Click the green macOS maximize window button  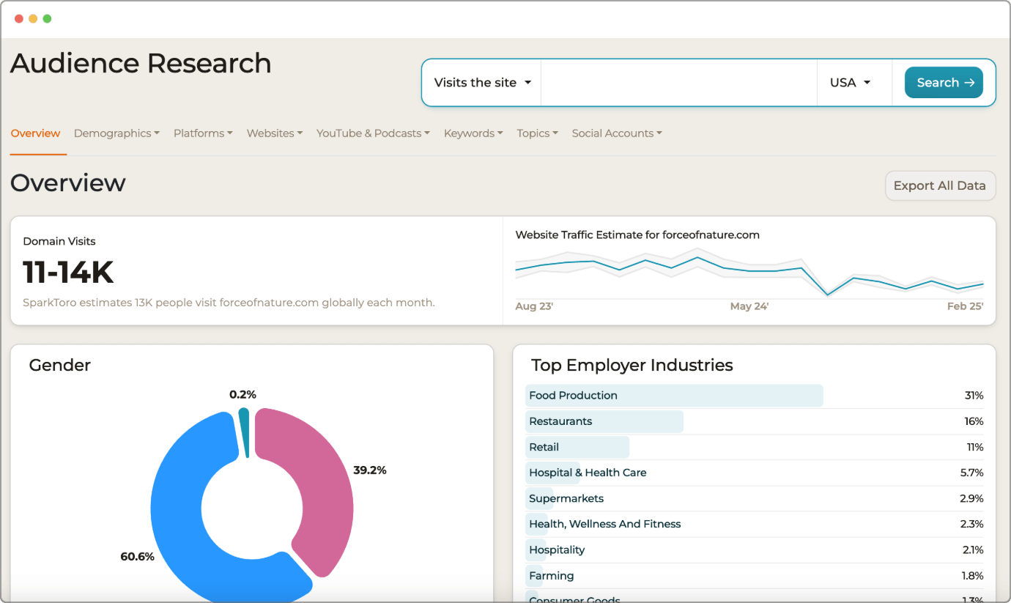[47, 18]
